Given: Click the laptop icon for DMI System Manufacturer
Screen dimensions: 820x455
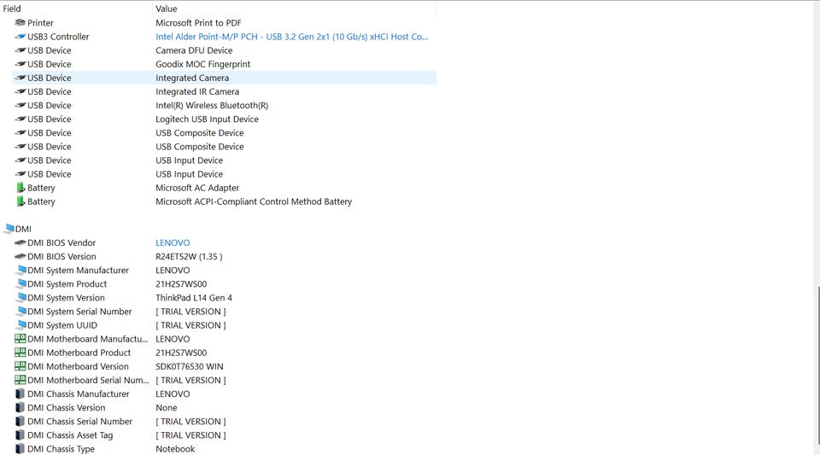Looking at the screenshot, I should pos(20,270).
